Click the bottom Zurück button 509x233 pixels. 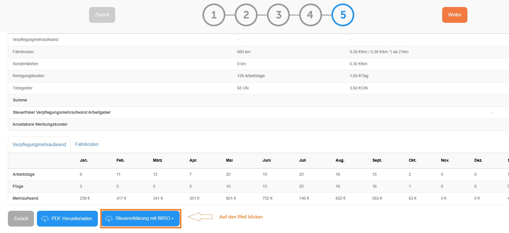(21, 219)
